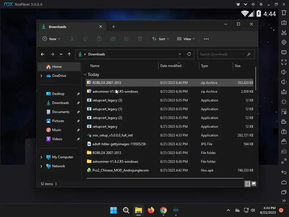Image resolution: width=289 pixels, height=217 pixels.
Task: Click the Copy icon in Explorer toolbar
Action: pos(86,39)
